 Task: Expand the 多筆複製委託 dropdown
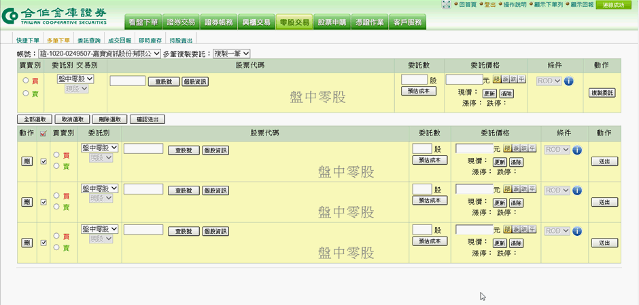tap(232, 54)
